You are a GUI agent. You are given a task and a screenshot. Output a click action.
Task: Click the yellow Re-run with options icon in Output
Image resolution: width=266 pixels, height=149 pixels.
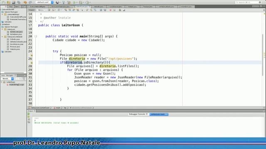(29, 117)
